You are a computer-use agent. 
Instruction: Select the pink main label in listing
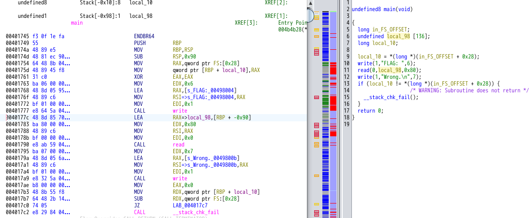[x=77, y=23]
